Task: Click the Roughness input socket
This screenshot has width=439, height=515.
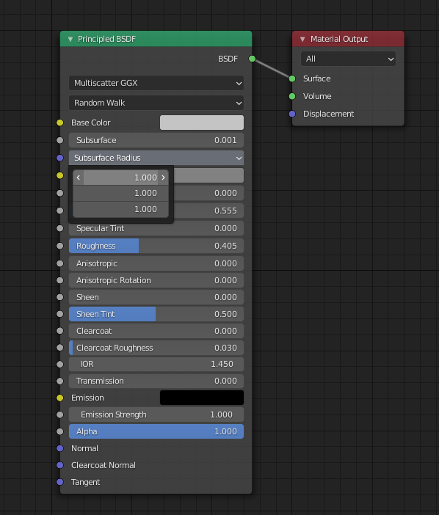Action: (x=59, y=246)
